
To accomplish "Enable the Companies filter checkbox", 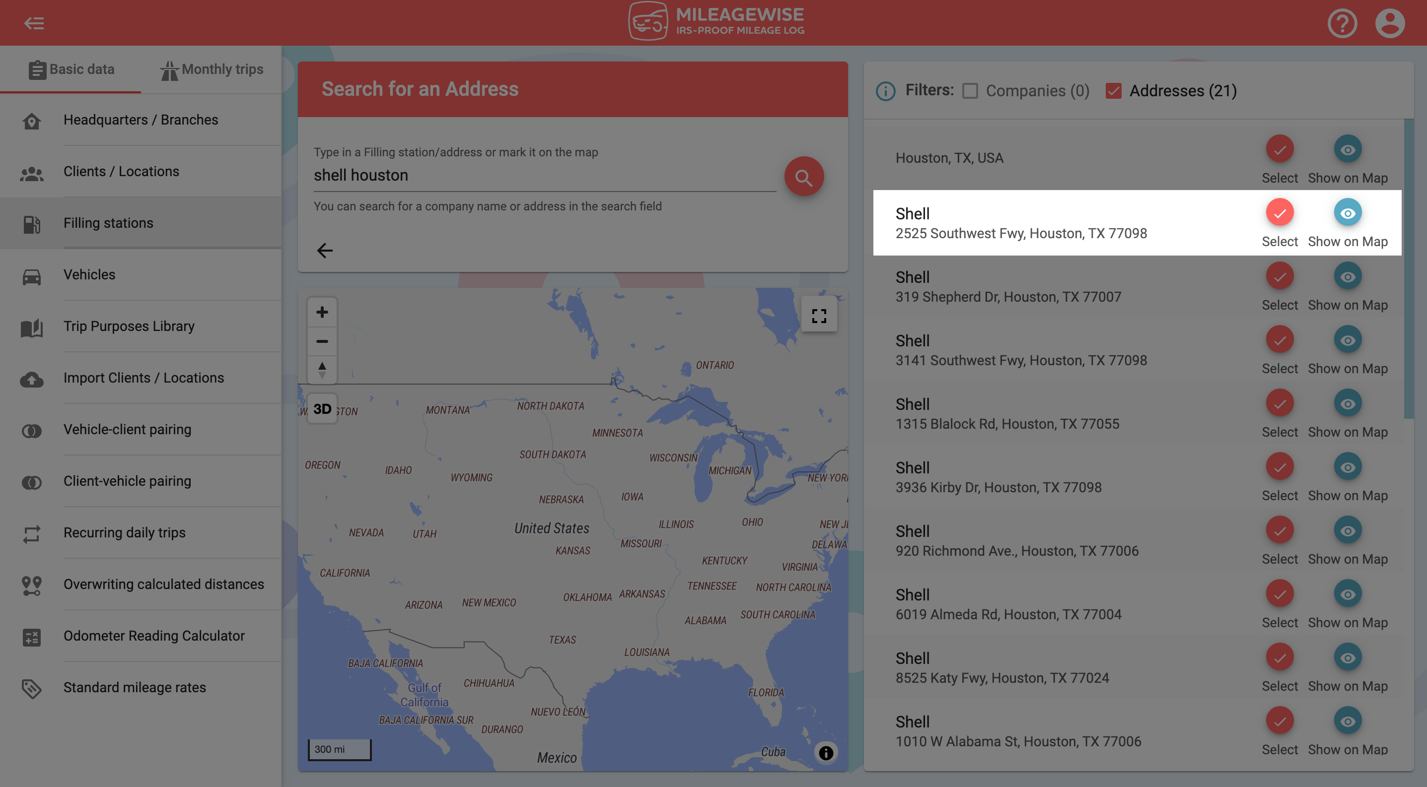I will (970, 91).
